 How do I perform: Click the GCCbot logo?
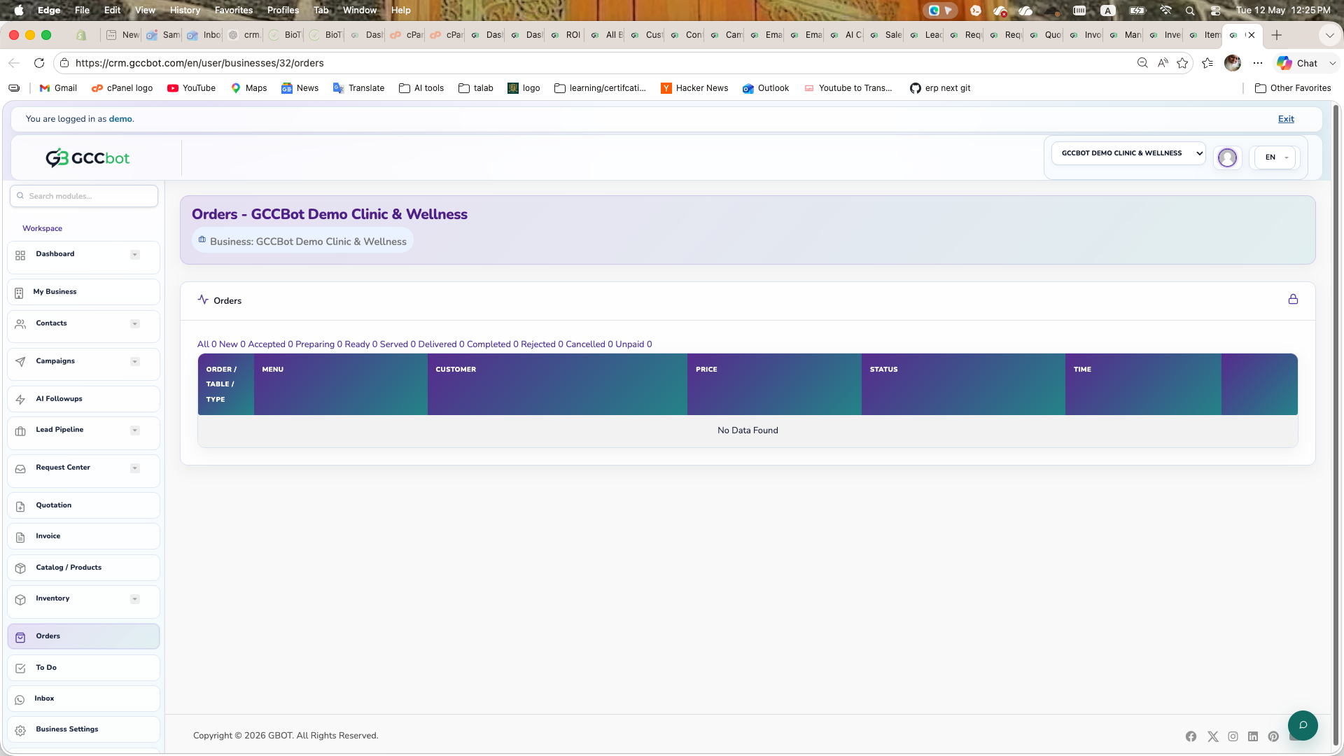click(88, 158)
